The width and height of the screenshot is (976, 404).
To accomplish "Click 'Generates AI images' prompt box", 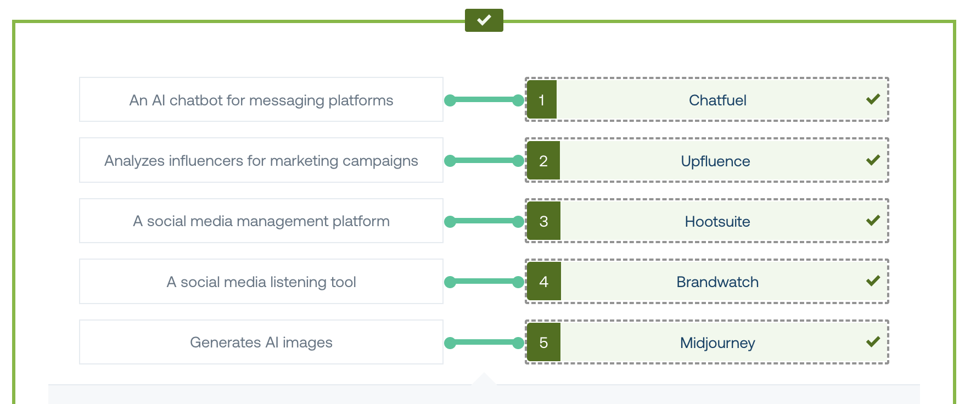I will (261, 342).
